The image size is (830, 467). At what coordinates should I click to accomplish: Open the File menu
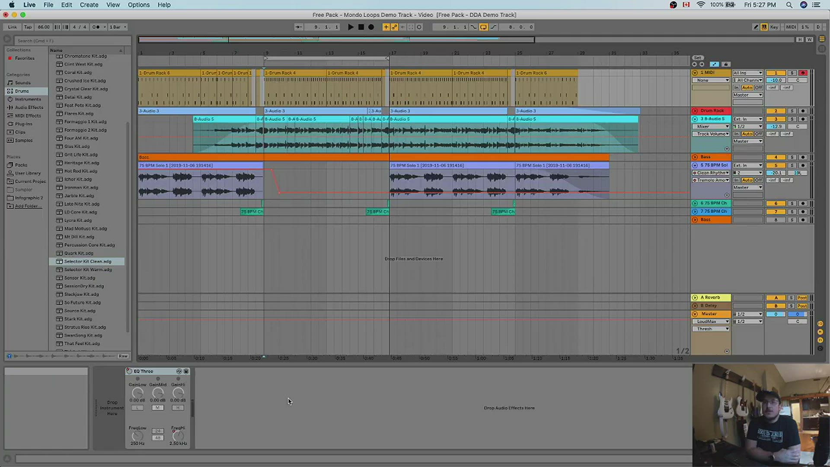(x=48, y=5)
